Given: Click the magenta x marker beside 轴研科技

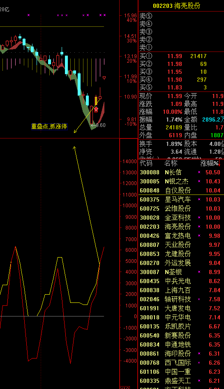Looking at the screenshot, I should click(x=199, y=299).
